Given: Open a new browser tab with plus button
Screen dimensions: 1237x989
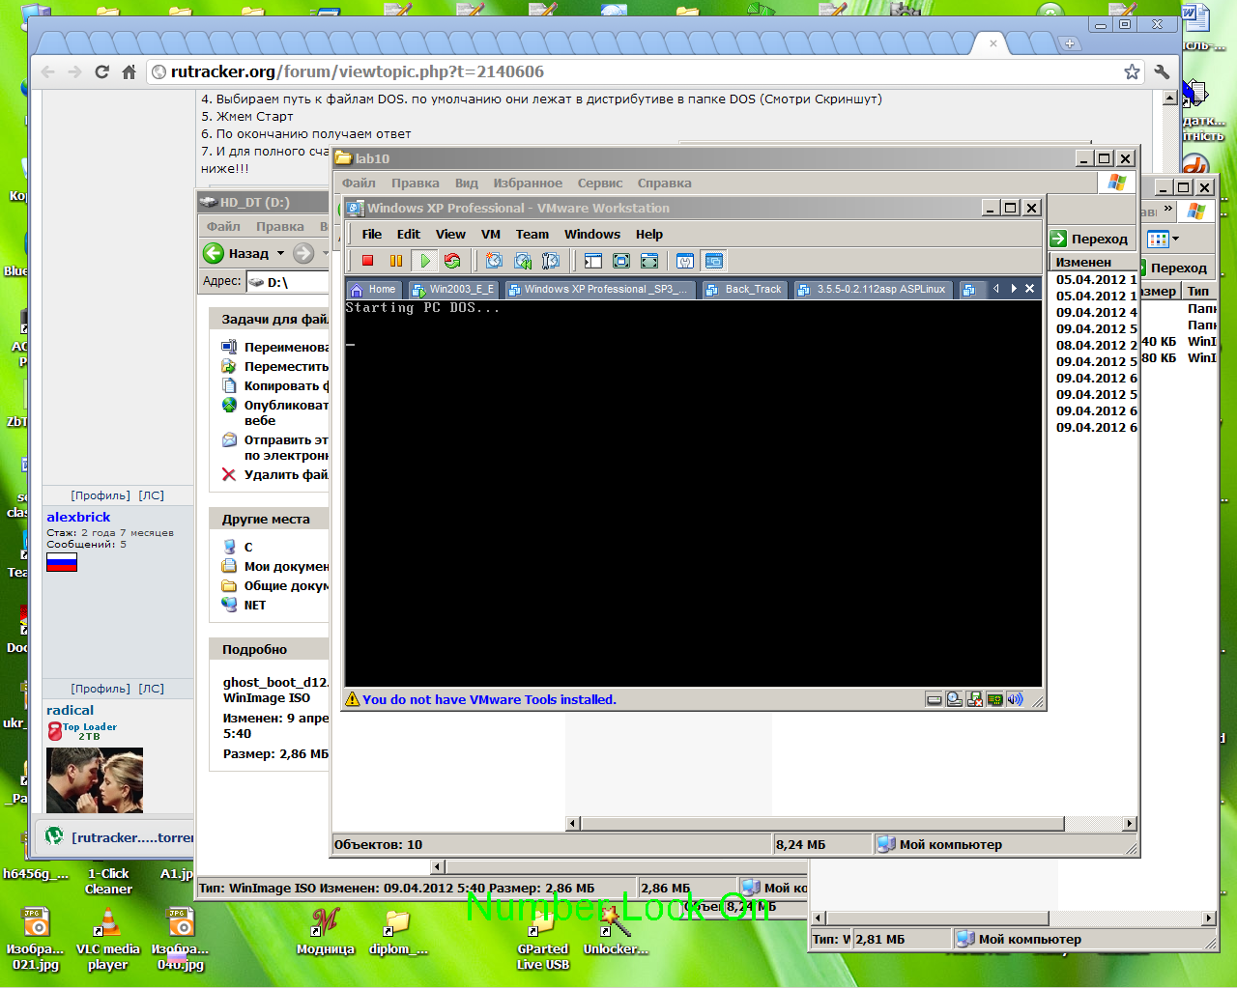Looking at the screenshot, I should (1069, 43).
